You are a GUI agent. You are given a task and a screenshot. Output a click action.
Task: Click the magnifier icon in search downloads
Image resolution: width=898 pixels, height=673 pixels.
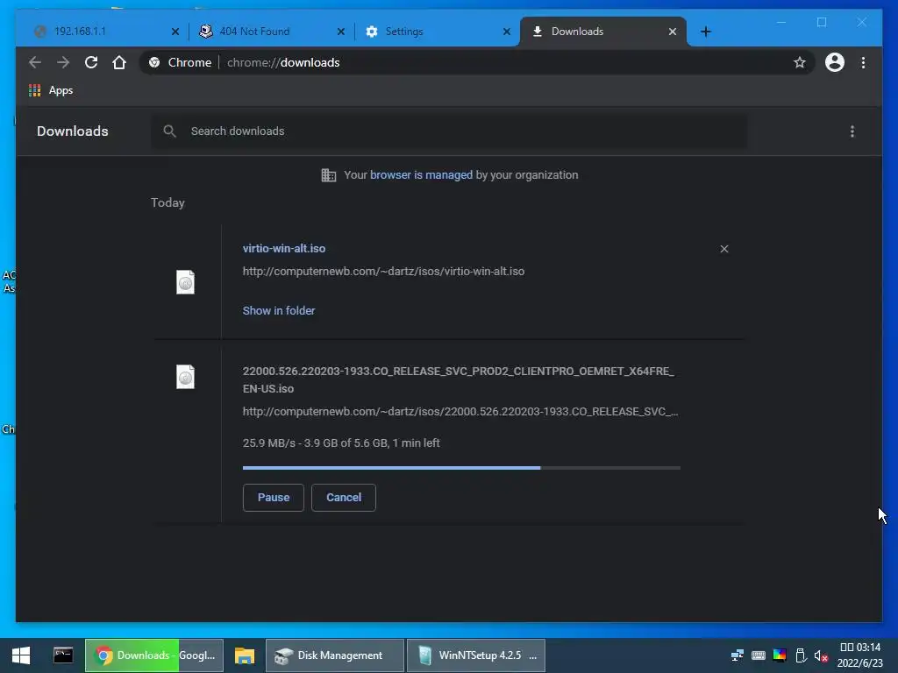click(x=169, y=131)
